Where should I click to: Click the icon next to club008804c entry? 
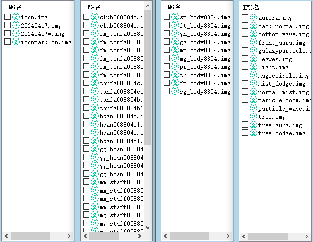94,17
